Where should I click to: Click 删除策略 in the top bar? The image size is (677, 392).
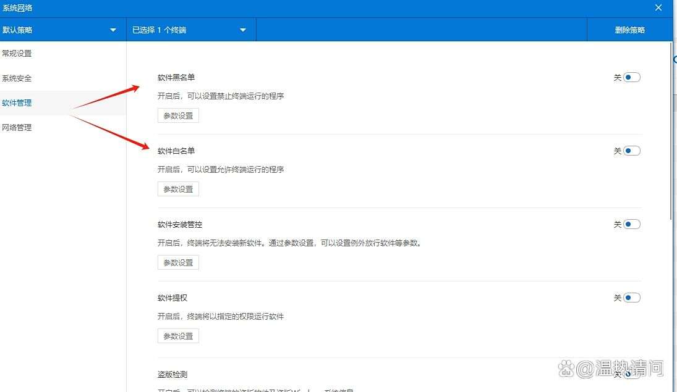(629, 29)
